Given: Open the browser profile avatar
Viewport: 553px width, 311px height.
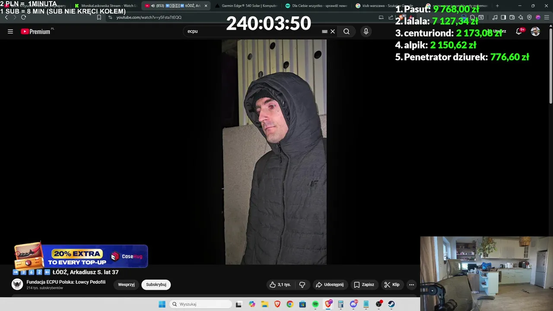Looking at the screenshot, I should [538, 17].
